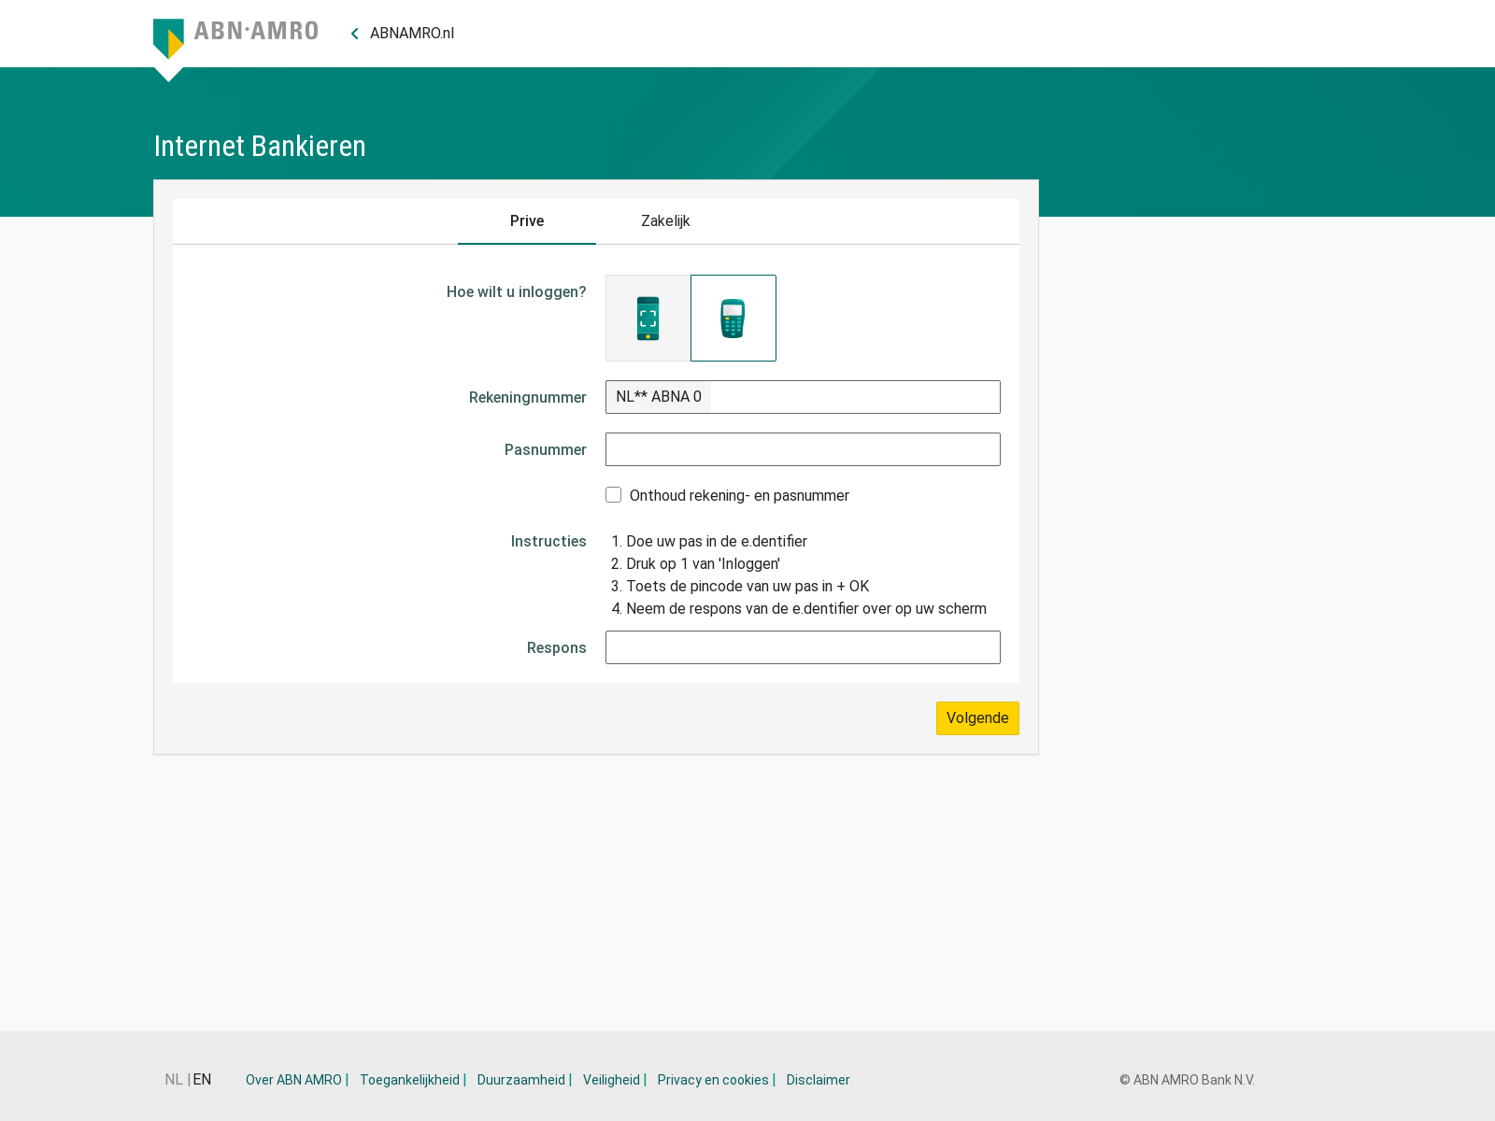Viewport: 1495px width, 1121px height.
Task: Click the 'Onthoud rekening- en pasnummer' label text
Action: [739, 496]
